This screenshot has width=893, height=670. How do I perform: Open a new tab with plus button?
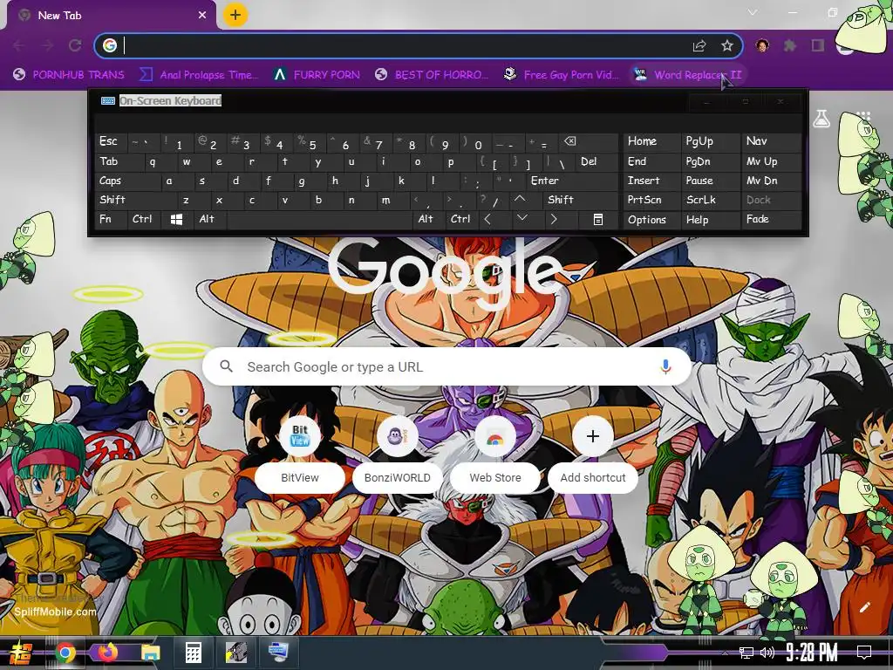point(235,15)
